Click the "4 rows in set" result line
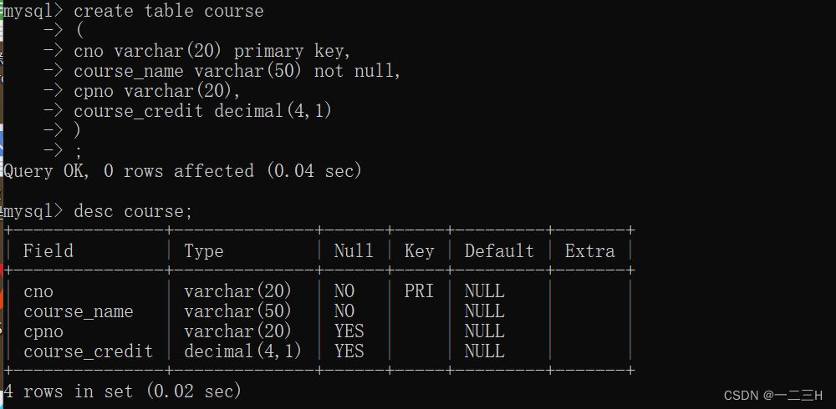Image resolution: width=836 pixels, height=409 pixels. tap(122, 391)
